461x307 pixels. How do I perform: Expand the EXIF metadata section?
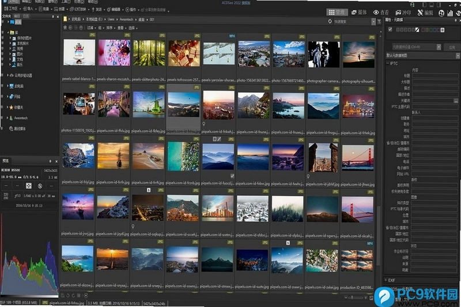point(386,280)
